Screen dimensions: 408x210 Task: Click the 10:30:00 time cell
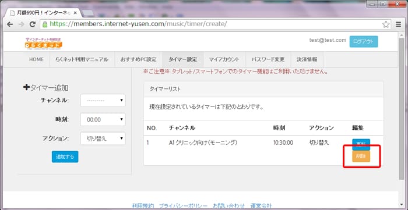coord(283,143)
